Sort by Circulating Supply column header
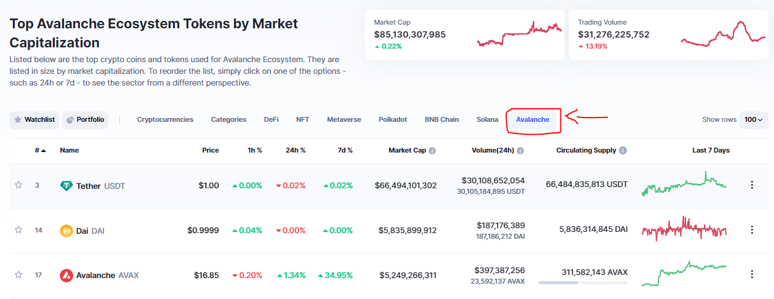Viewport: 774px width, 299px height. [x=586, y=150]
